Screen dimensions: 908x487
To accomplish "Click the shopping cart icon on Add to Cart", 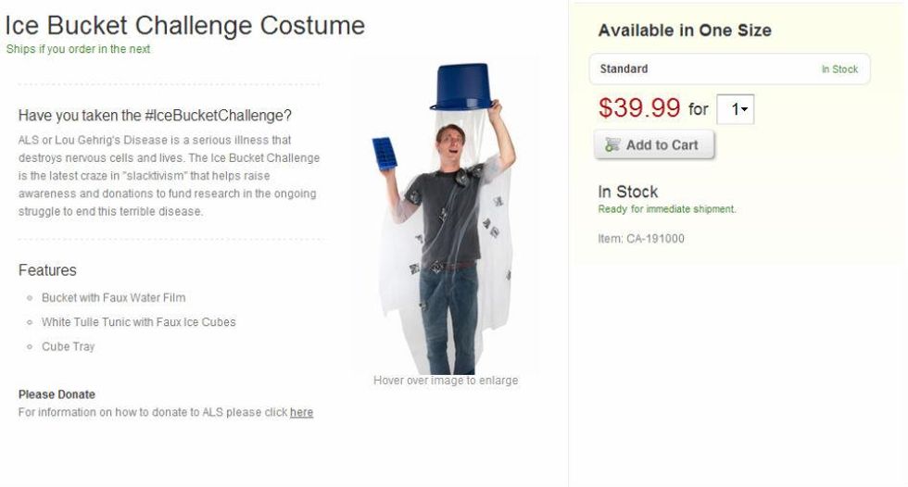I will tap(612, 144).
